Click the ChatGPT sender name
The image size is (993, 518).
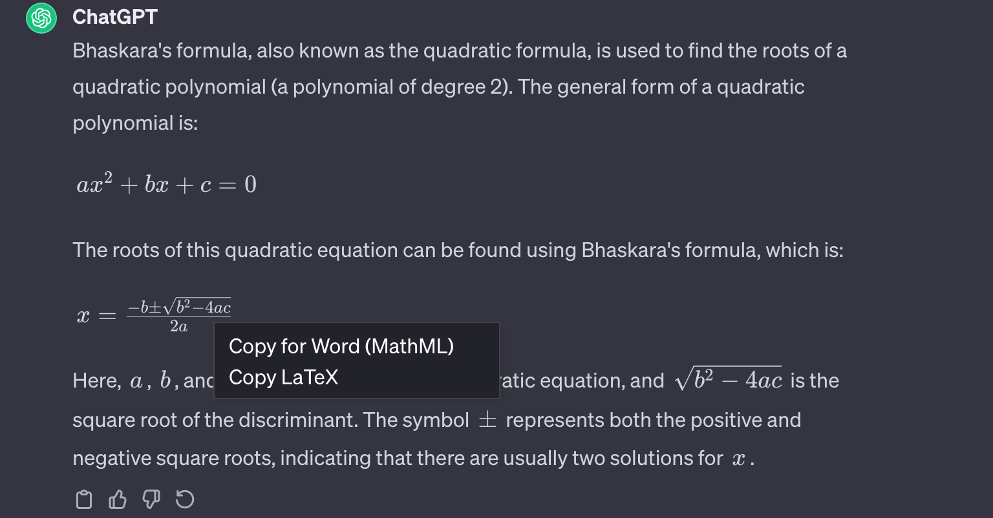tap(115, 17)
